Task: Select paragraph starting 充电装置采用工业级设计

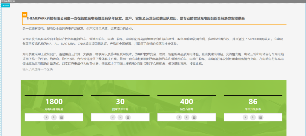Action: click(x=153, y=59)
